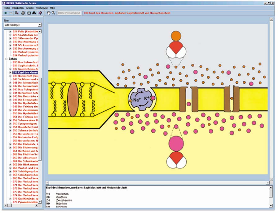Image resolution: width=279 pixels, height=213 pixels.
Task: Expand tree item 039 Querschnitt
Action: point(10,76)
